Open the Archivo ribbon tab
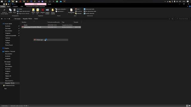This screenshot has height=107, width=191. [3, 7]
